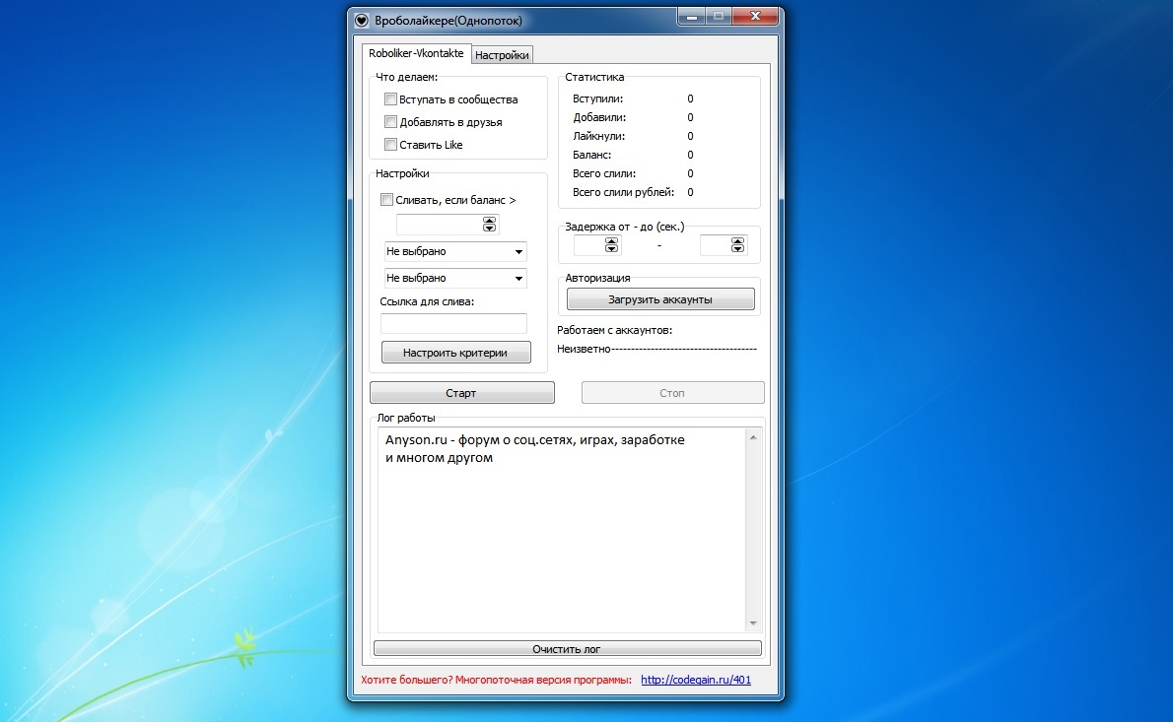
Task: Click the delay 'to' spinner arrows
Action: pyautogui.click(x=737, y=245)
